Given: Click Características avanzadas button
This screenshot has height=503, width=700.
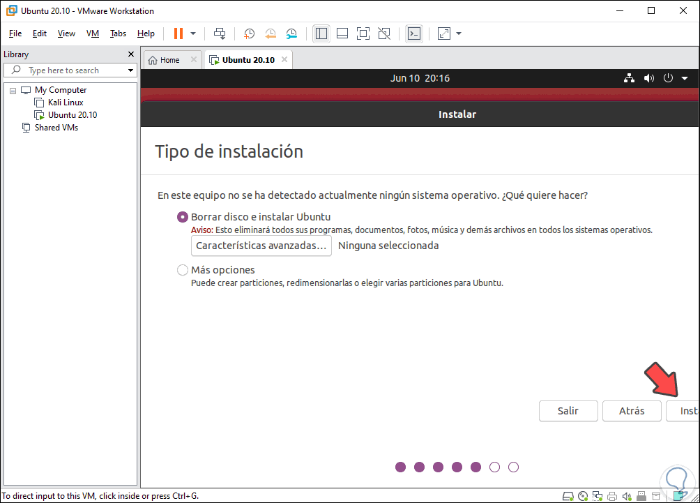Looking at the screenshot, I should pos(261,246).
